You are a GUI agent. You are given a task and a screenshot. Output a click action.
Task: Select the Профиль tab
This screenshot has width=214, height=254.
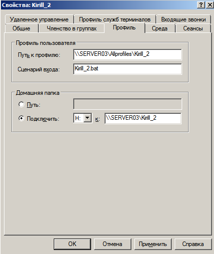click(x=124, y=28)
